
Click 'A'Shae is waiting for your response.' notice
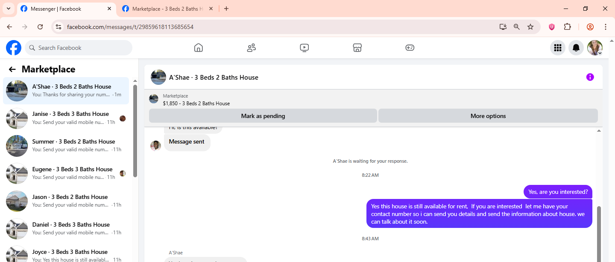370,161
